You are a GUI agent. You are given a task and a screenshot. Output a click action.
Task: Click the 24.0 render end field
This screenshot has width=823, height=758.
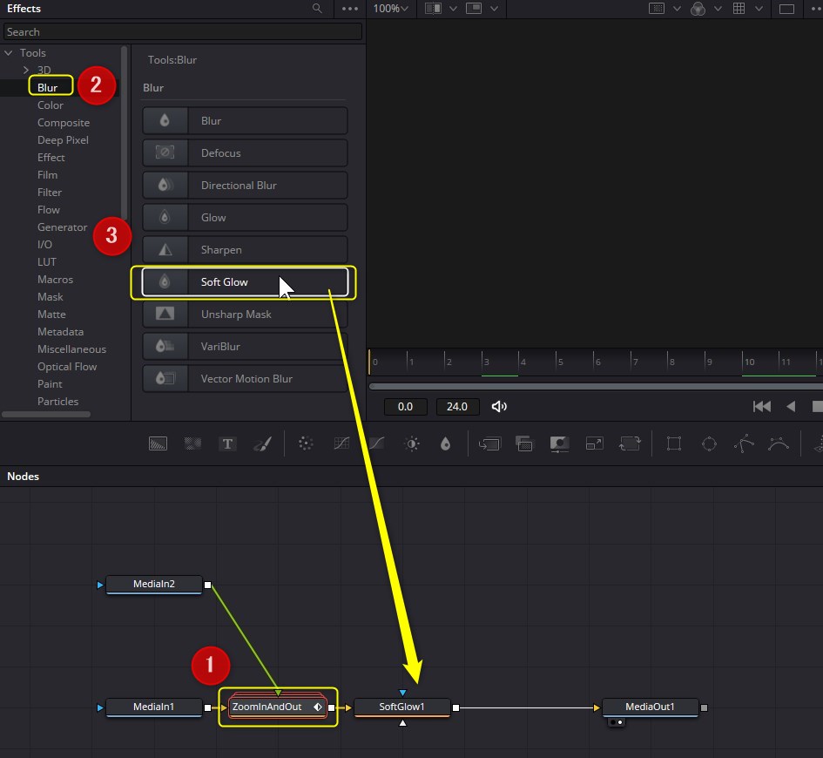[x=457, y=406]
